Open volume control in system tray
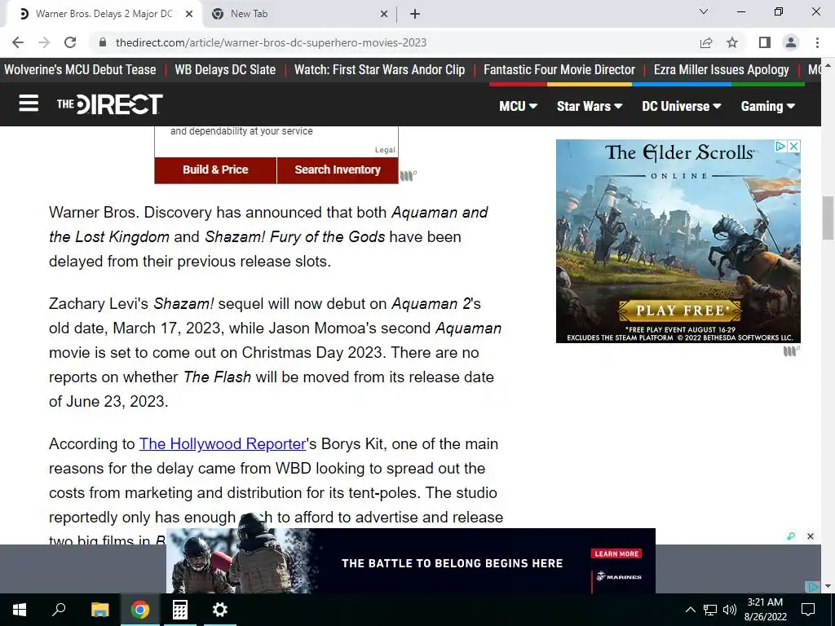Viewport: 835px width, 626px height. coord(730,610)
